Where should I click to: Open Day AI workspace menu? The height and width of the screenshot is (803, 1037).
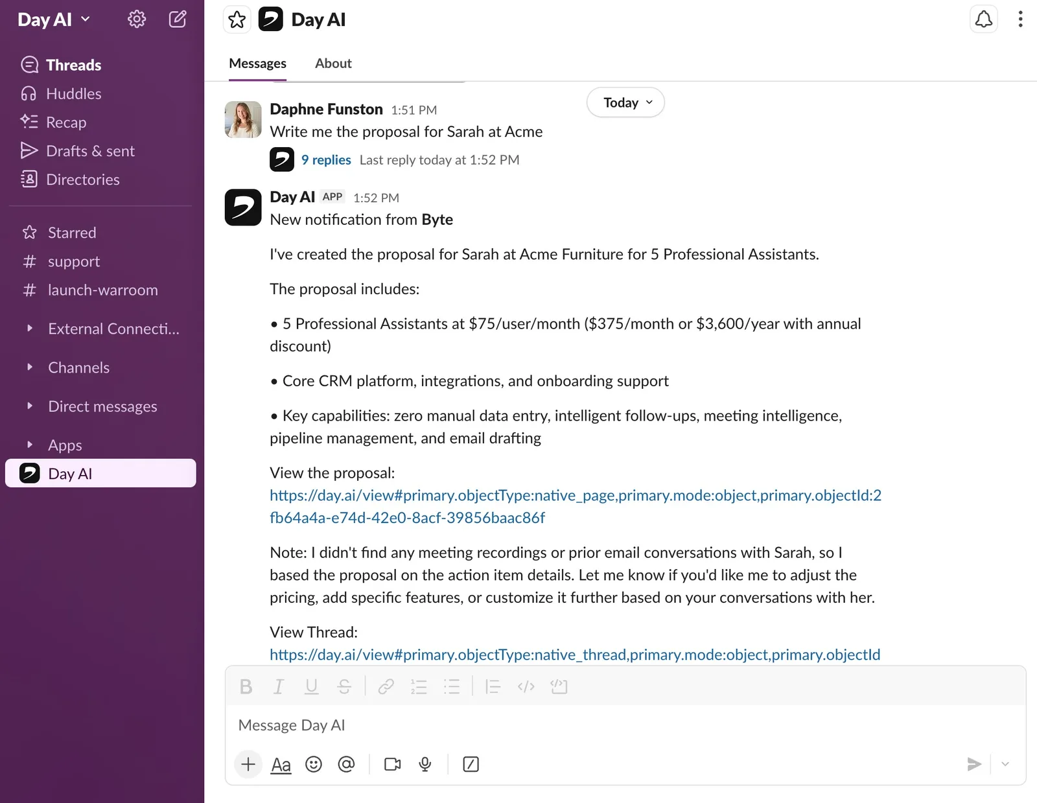54,19
